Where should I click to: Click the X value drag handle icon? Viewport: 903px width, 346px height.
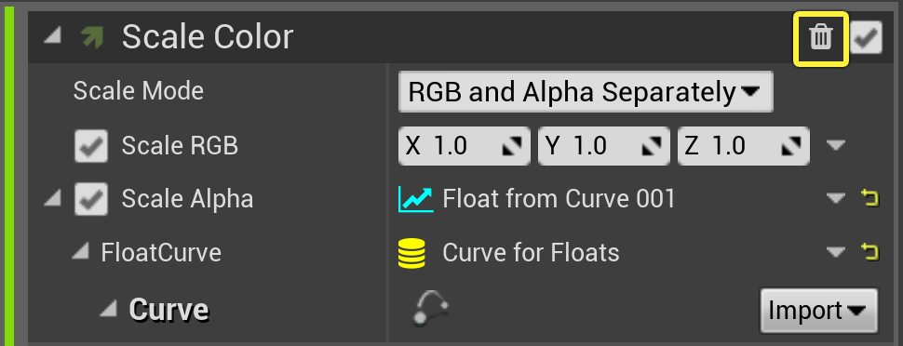point(511,147)
